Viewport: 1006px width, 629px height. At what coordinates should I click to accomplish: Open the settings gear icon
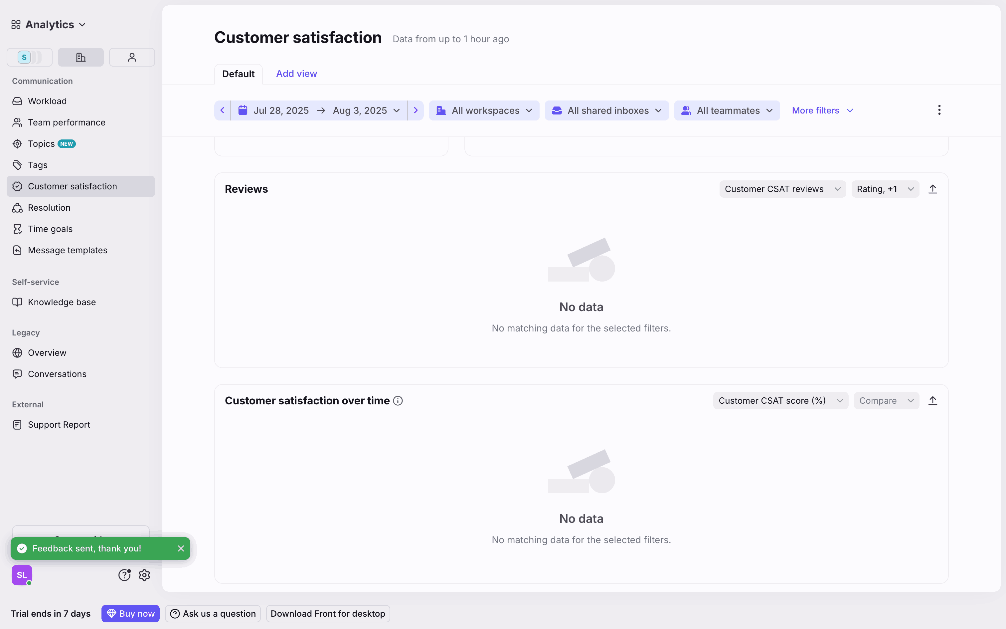[x=144, y=575]
